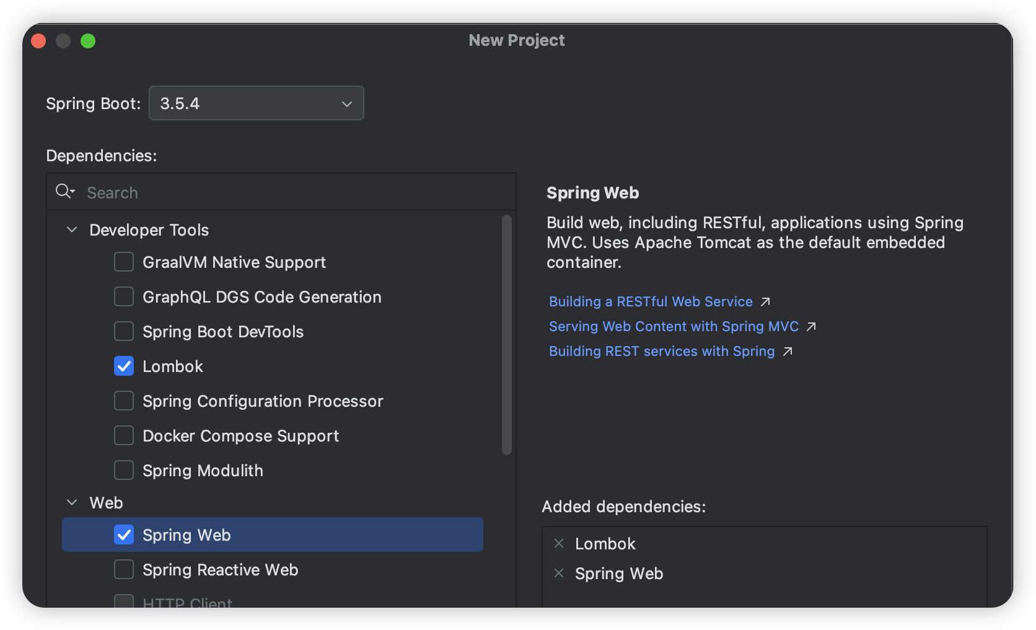The image size is (1036, 630).
Task: Remove Spring Web from added dependencies
Action: point(559,574)
